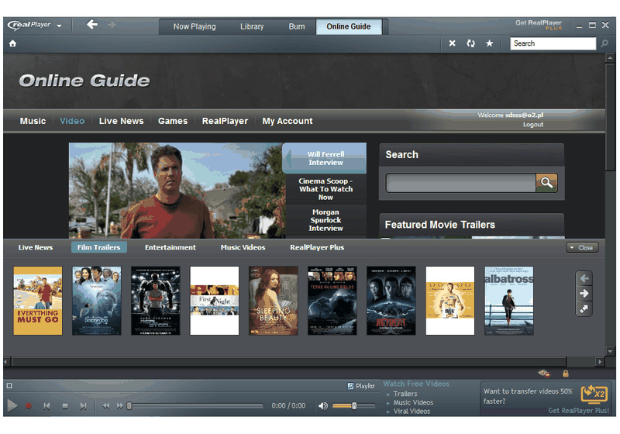Click the magnifier next to toolbar search

pos(604,43)
